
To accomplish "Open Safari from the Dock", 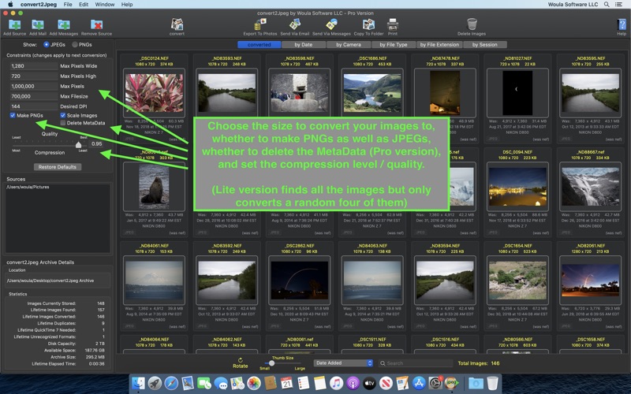I will pos(171,383).
